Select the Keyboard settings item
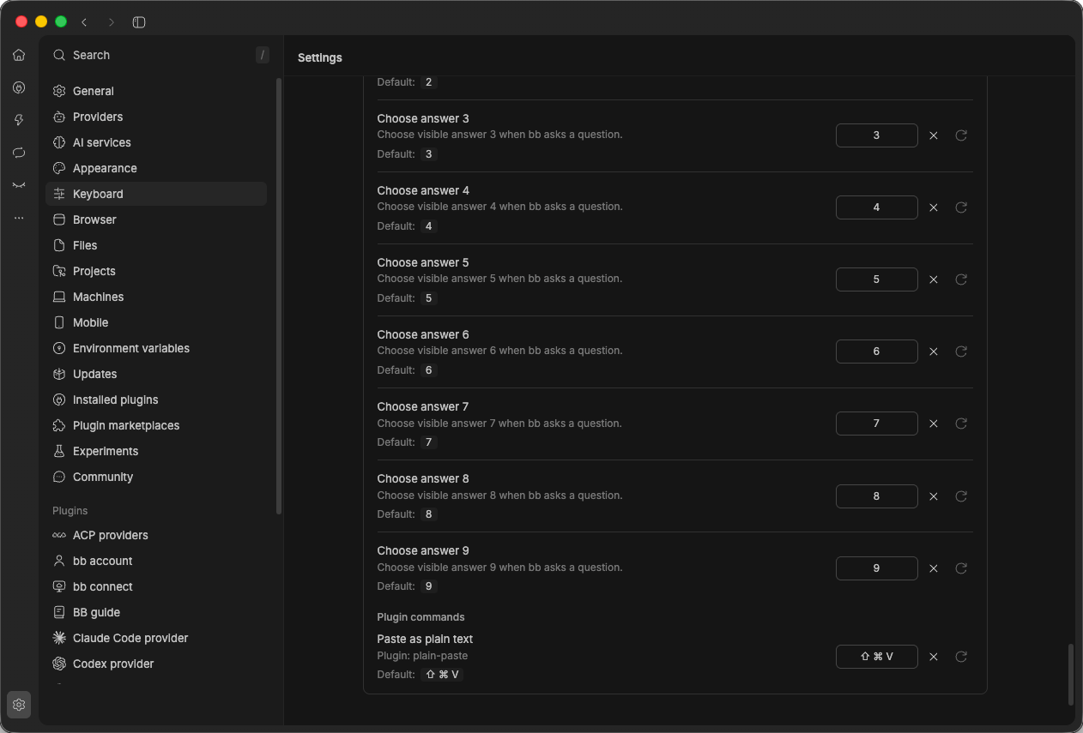 point(156,194)
